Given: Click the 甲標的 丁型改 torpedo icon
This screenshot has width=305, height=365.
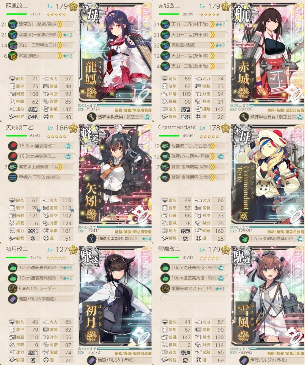Looking at the screenshot, I should tap(13, 177).
